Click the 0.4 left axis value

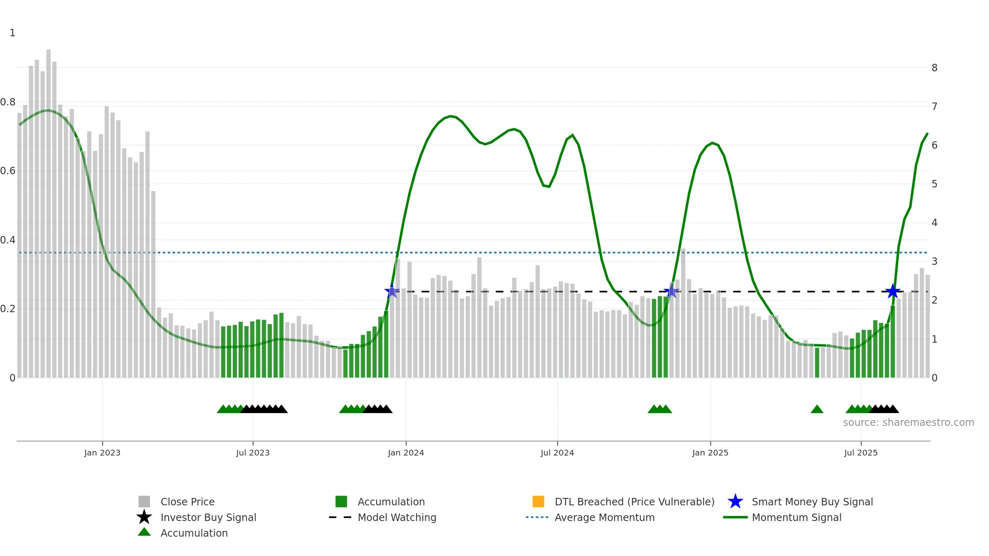[x=8, y=240]
